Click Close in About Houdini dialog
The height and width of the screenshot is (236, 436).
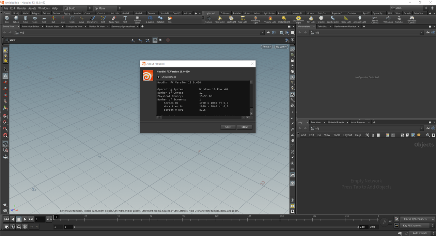coord(245,127)
